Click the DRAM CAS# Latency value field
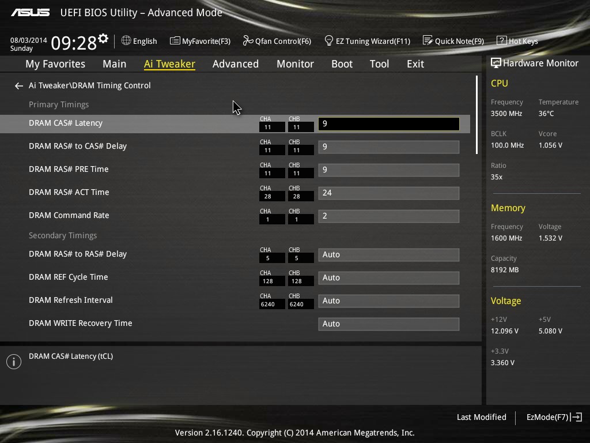 coord(389,124)
